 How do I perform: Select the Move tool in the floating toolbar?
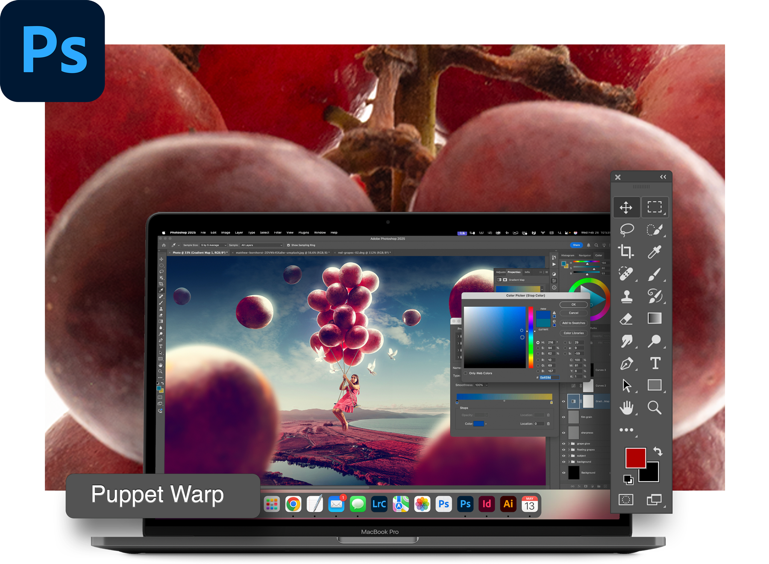coord(626,208)
